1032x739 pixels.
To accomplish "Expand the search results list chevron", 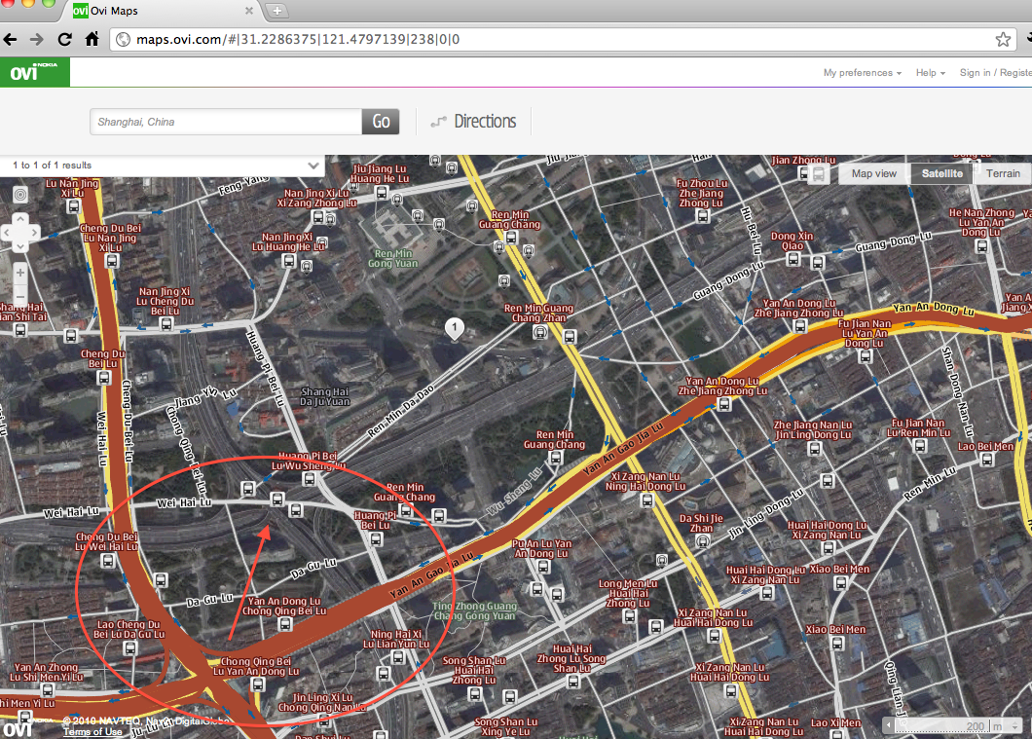I will (x=313, y=166).
